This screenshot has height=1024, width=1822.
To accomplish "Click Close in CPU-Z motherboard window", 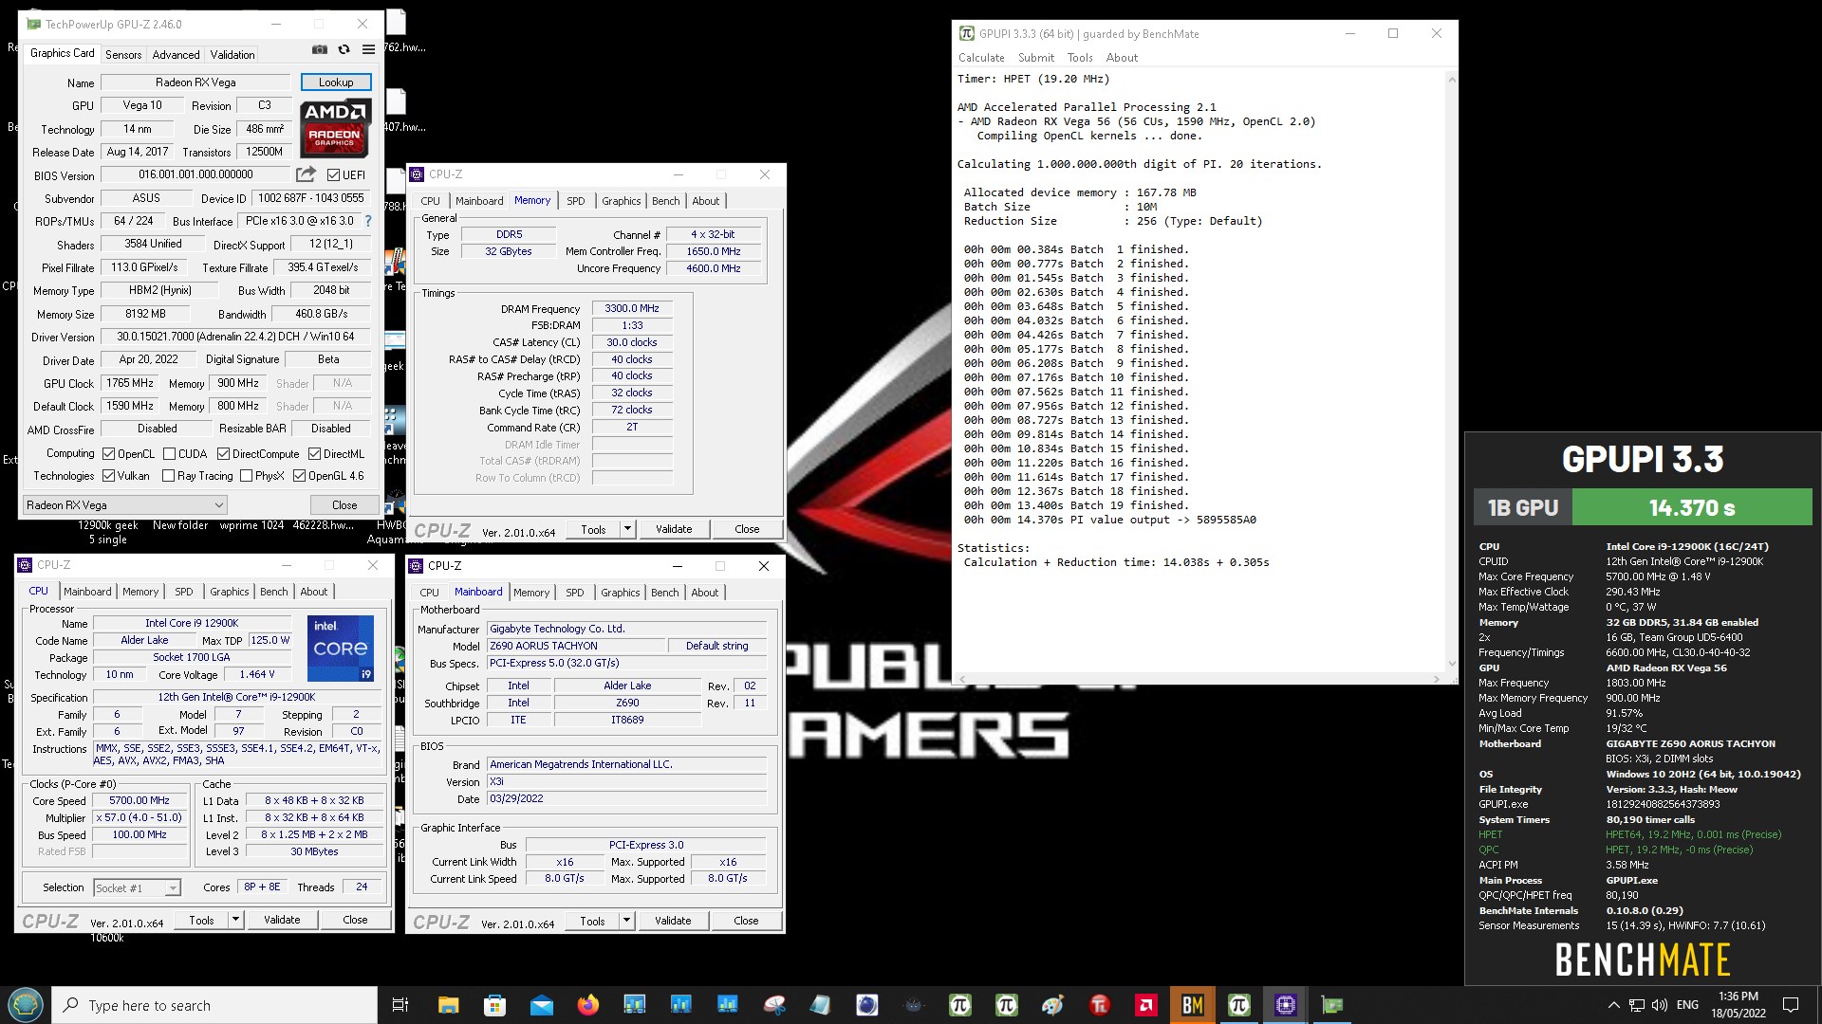I will [746, 921].
